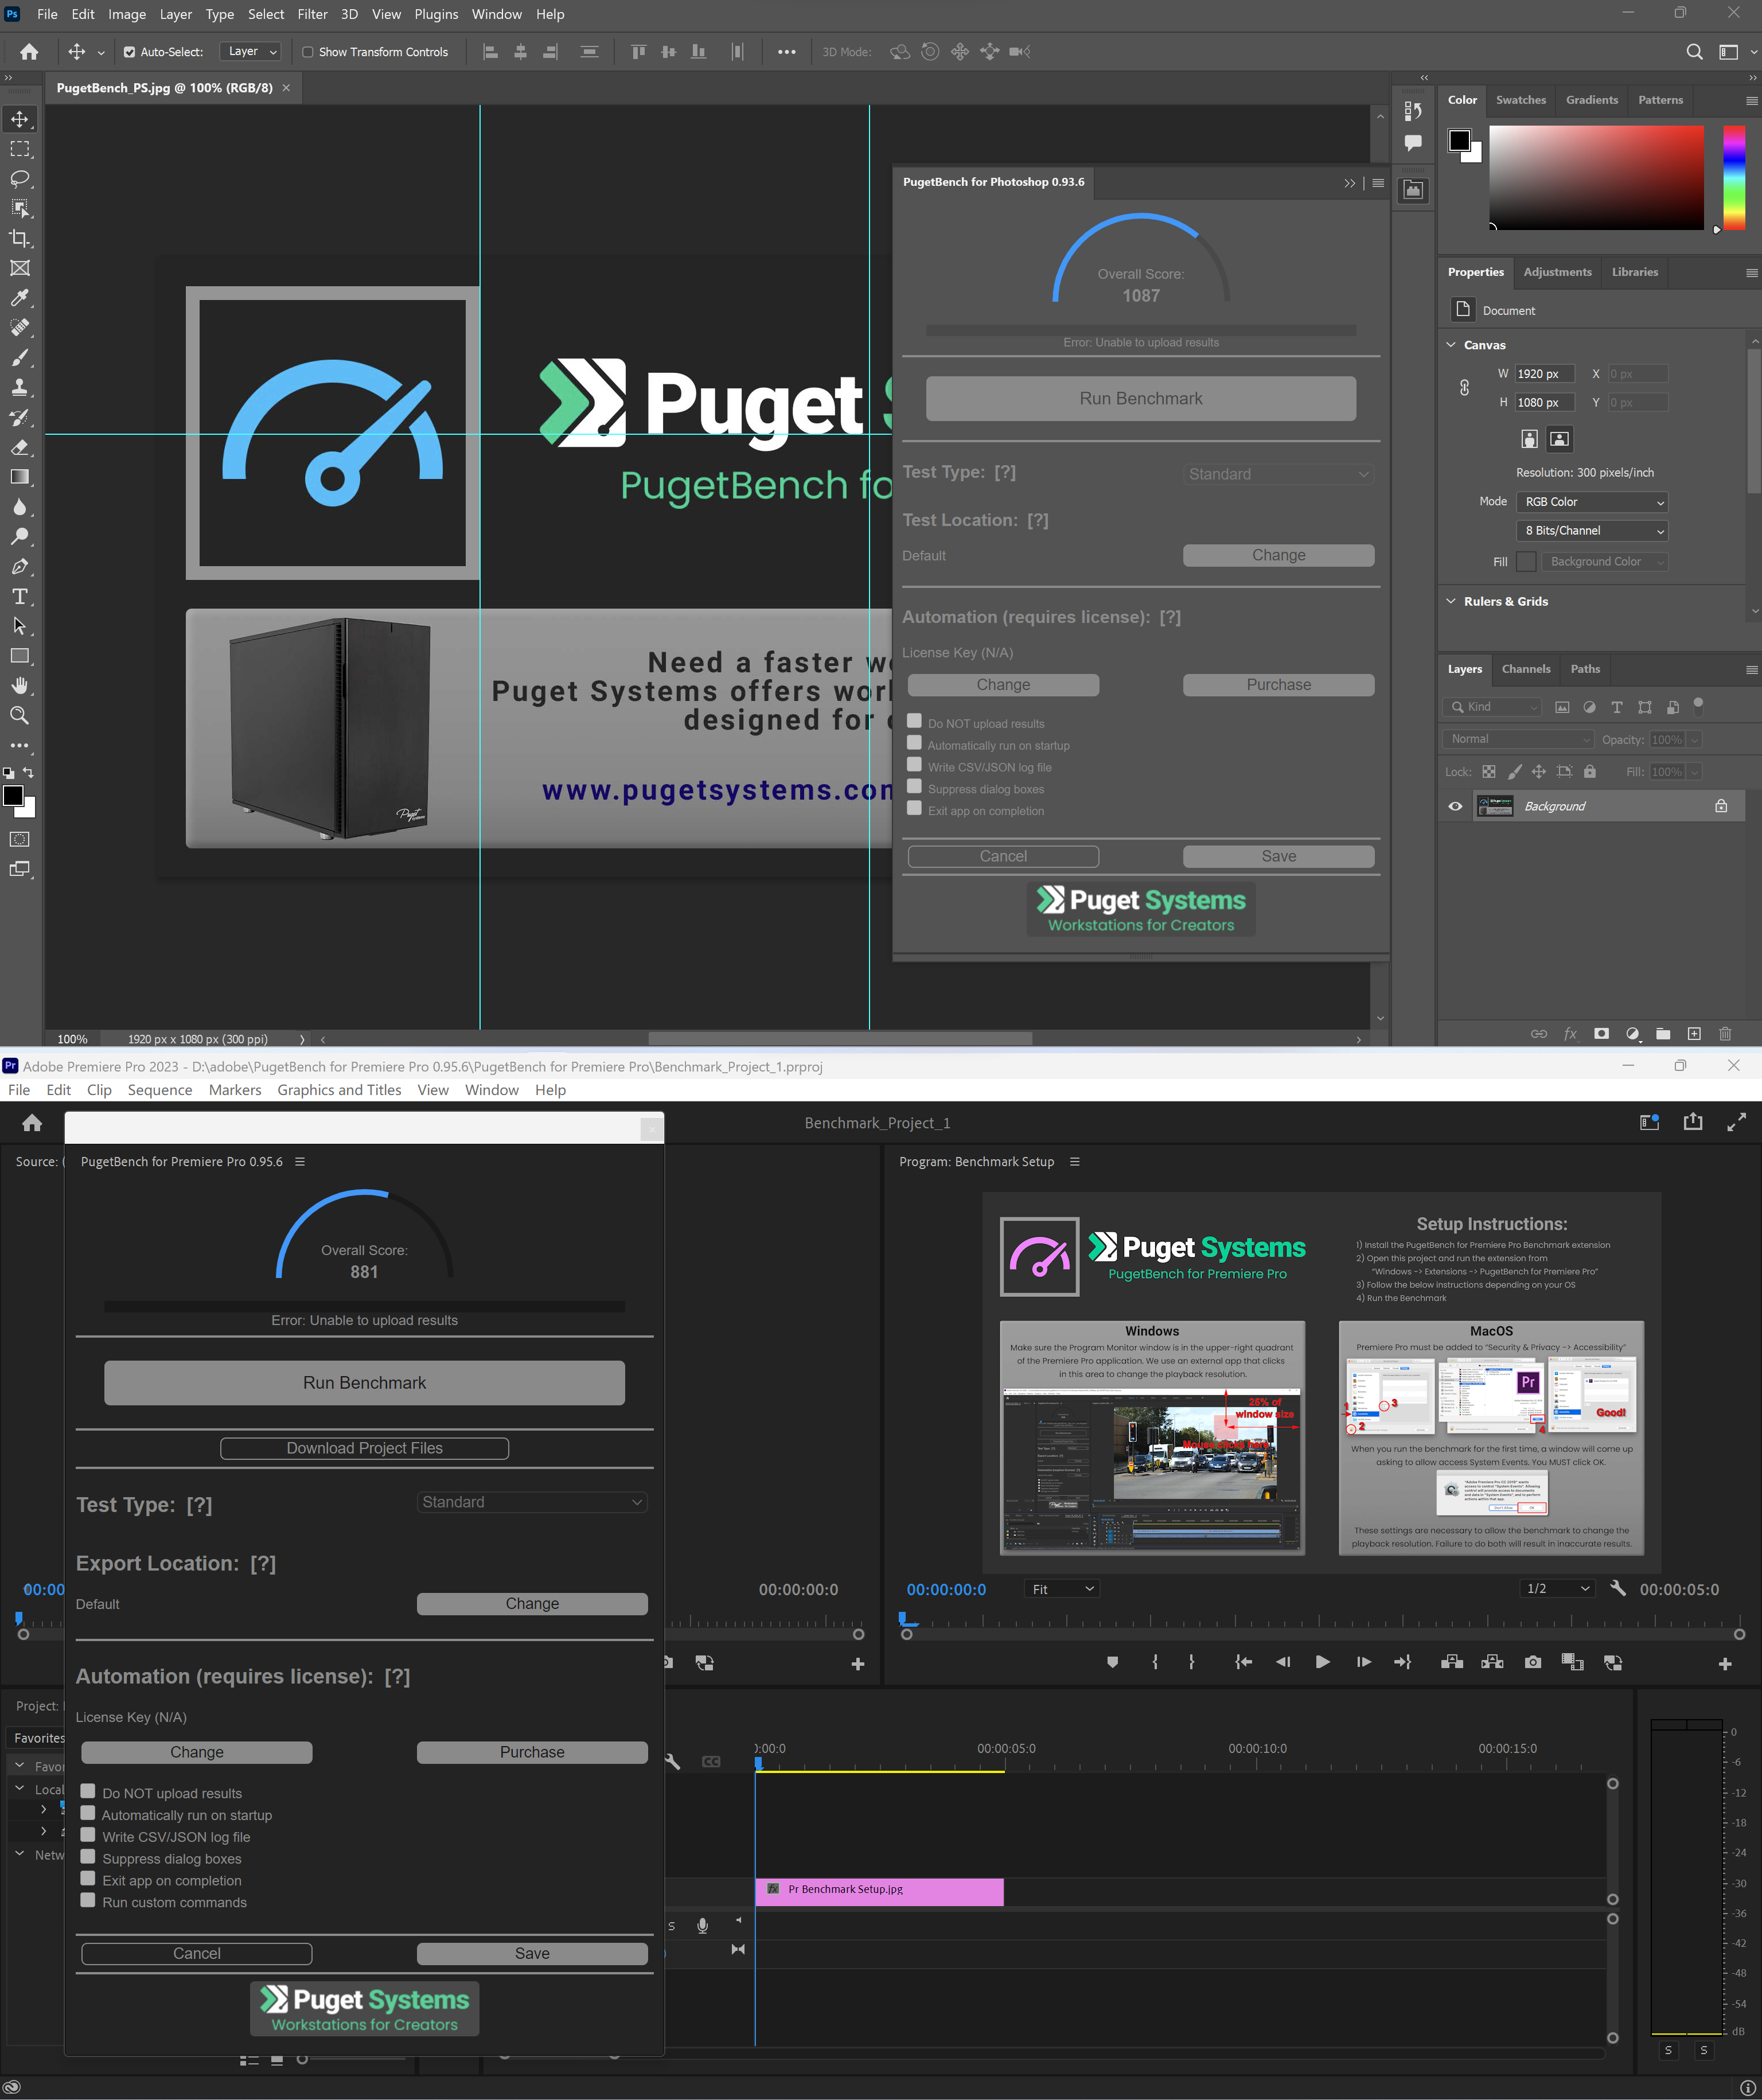The height and width of the screenshot is (2100, 1762).
Task: Select the Brush tool in Photoshop
Action: point(20,358)
